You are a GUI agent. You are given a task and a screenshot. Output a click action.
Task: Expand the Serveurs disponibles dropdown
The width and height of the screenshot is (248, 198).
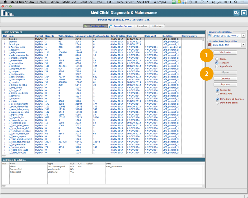[x=243, y=36]
